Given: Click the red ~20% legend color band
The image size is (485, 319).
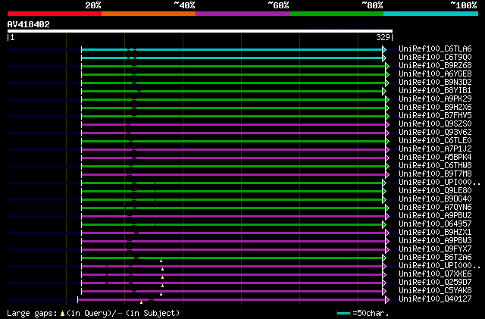Looking at the screenshot, I should (54, 14).
